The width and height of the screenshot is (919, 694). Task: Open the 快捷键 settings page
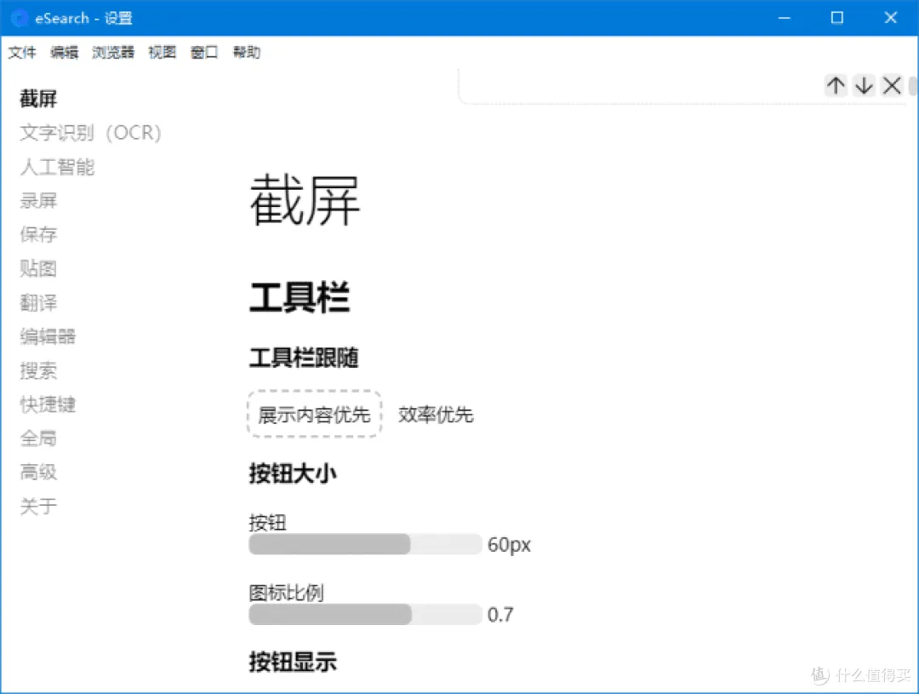[x=48, y=404]
